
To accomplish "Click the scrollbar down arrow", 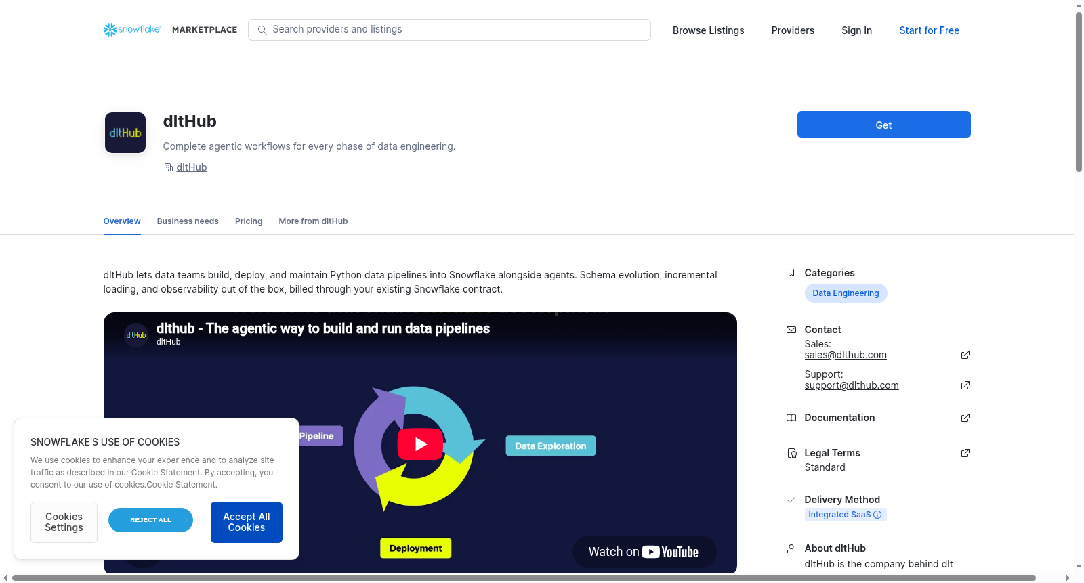I will click(x=1079, y=566).
